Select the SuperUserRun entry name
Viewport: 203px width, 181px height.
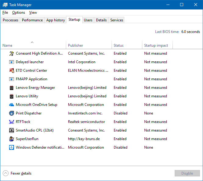(27, 139)
